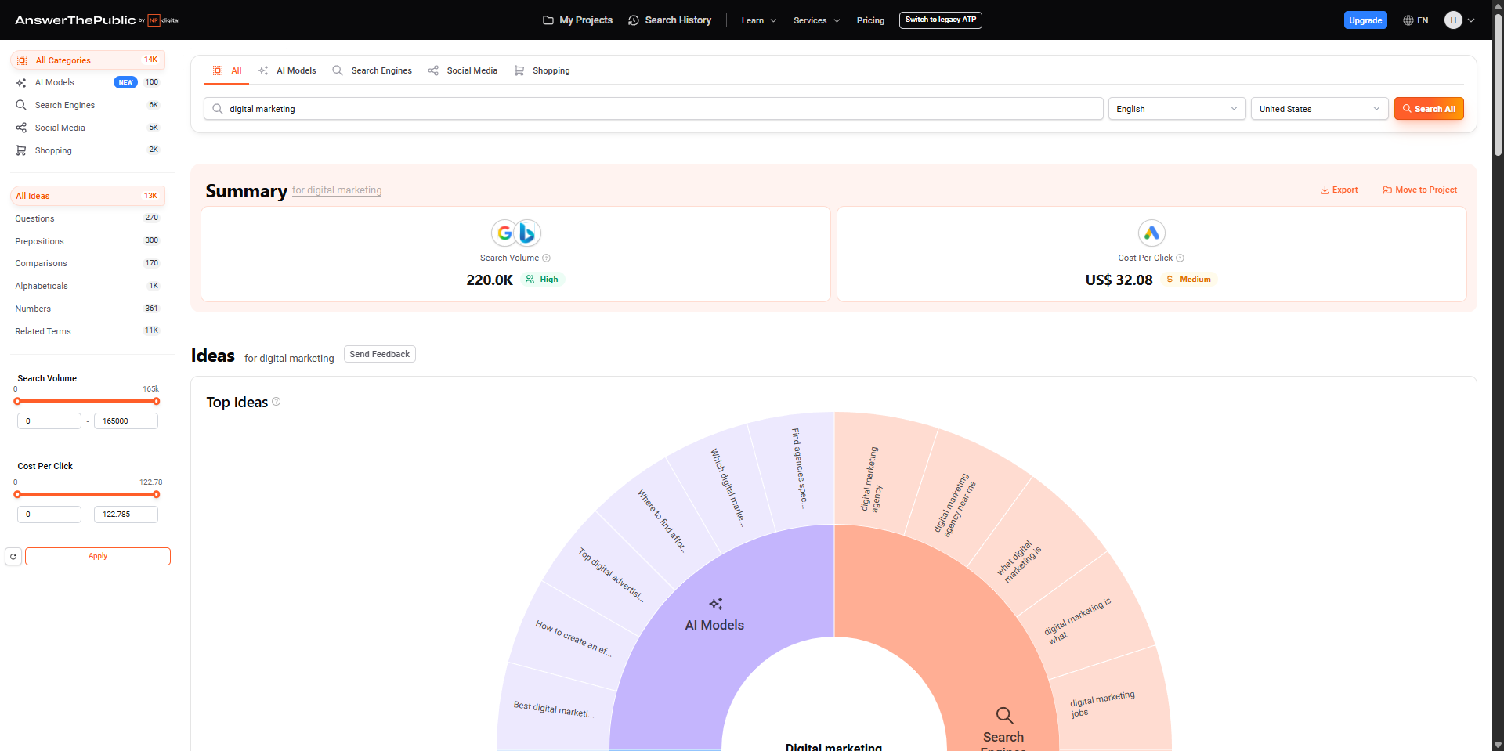The image size is (1504, 751).
Task: Click the Search Volume info icon
Action: point(546,258)
